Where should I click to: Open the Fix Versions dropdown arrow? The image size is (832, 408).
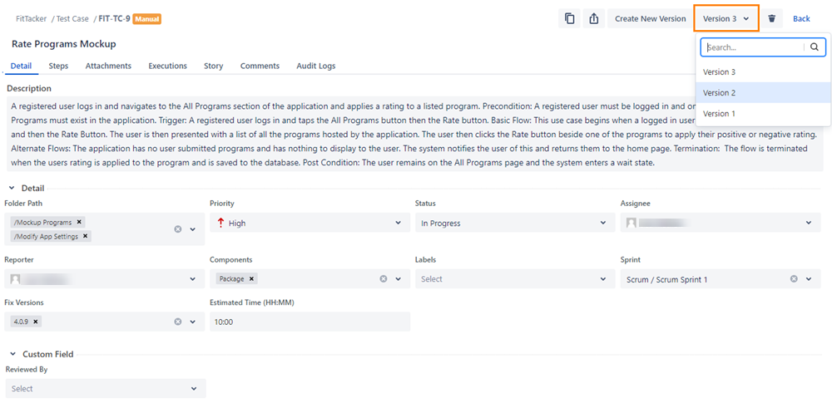pos(193,322)
